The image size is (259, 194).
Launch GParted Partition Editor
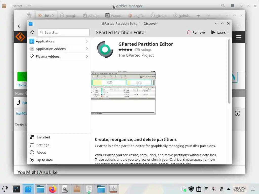click(x=220, y=32)
